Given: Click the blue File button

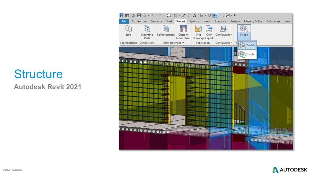Looking at the screenshot, I should coord(124,21).
